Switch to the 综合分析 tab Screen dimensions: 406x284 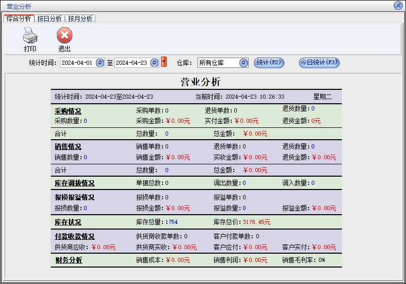click(x=19, y=18)
